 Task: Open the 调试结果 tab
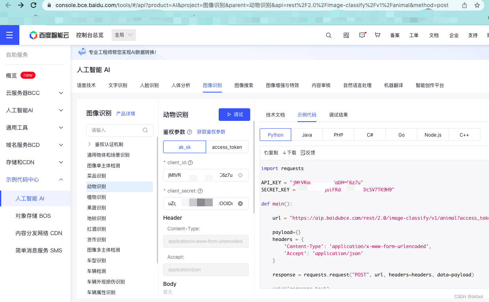click(x=338, y=115)
